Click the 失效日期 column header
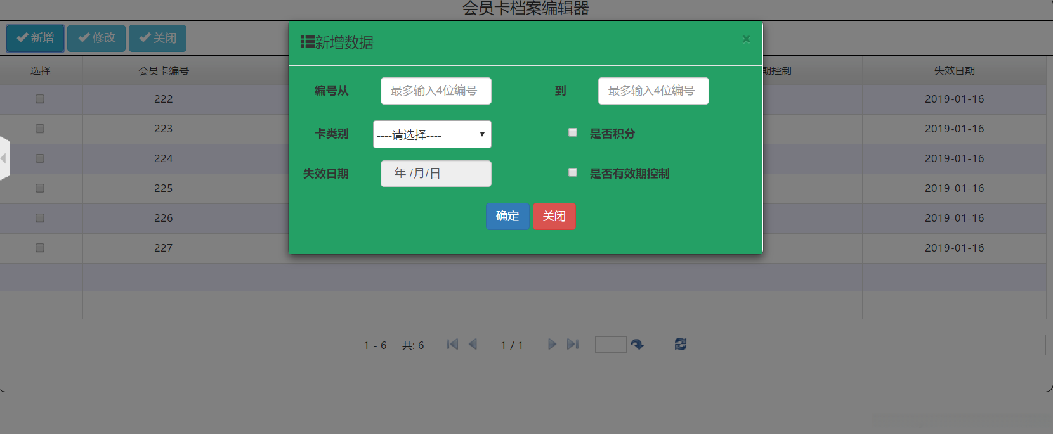 pos(955,71)
